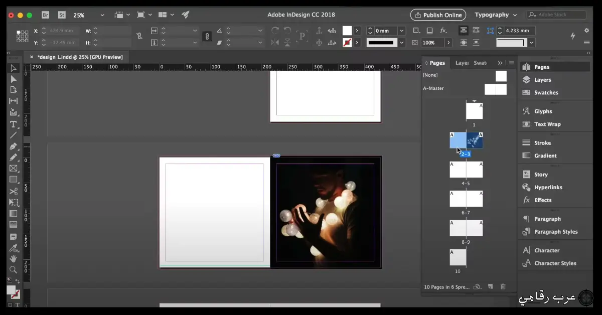Create a new page in Pages panel
The height and width of the screenshot is (315, 602).
(x=491, y=286)
